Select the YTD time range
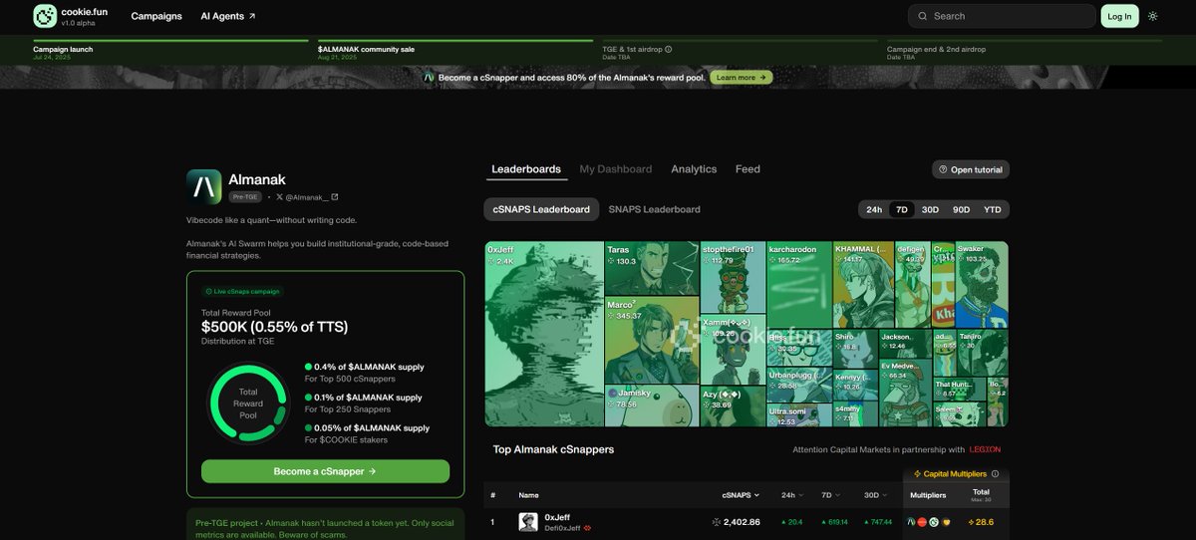The width and height of the screenshot is (1196, 540). coord(993,209)
